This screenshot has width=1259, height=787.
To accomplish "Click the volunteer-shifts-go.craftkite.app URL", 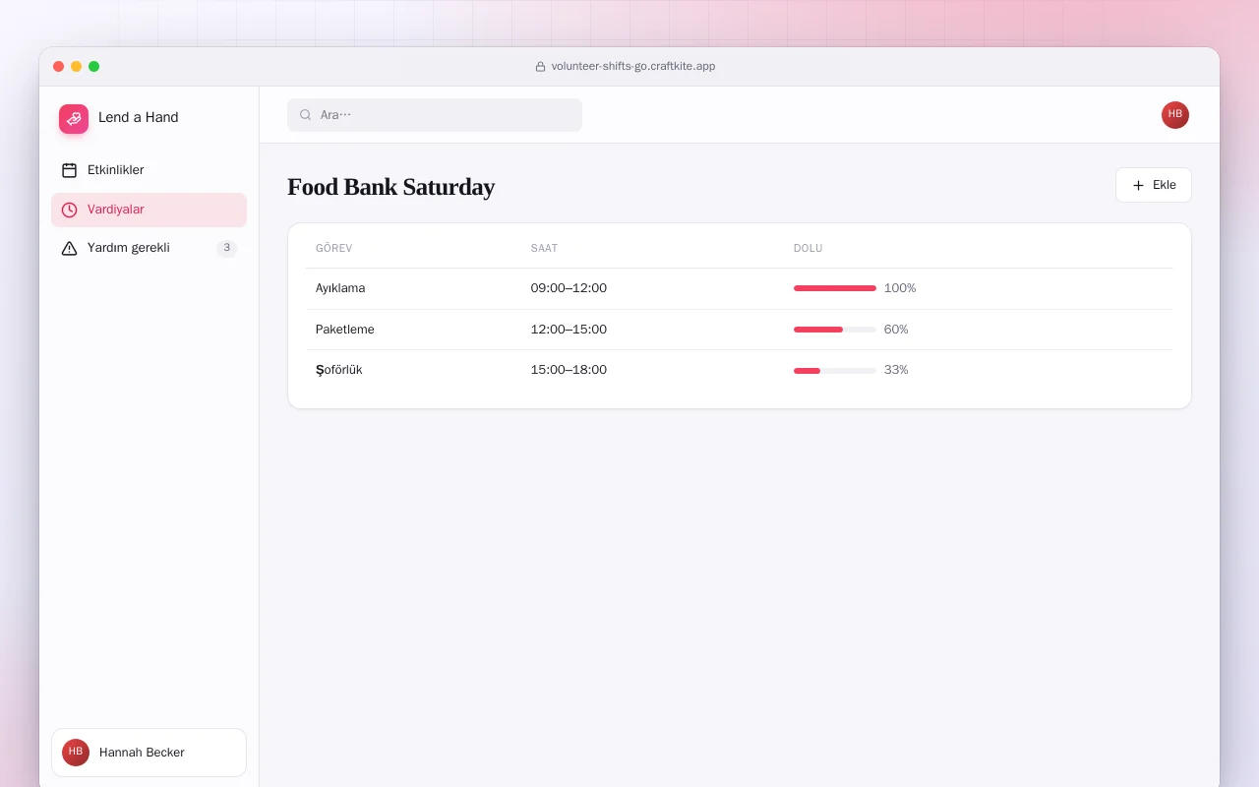I will [x=633, y=67].
